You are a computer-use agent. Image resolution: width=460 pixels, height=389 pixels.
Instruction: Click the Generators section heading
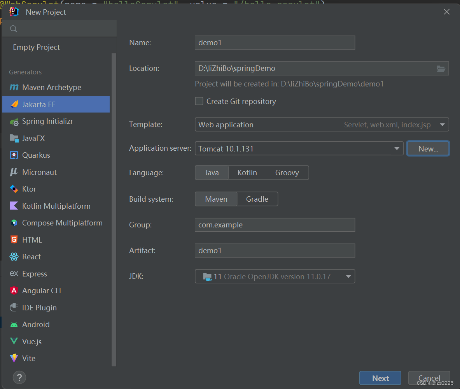click(x=25, y=72)
